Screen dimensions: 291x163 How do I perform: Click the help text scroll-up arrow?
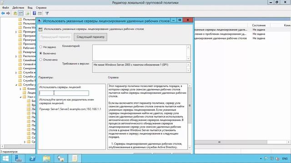(x=190, y=86)
